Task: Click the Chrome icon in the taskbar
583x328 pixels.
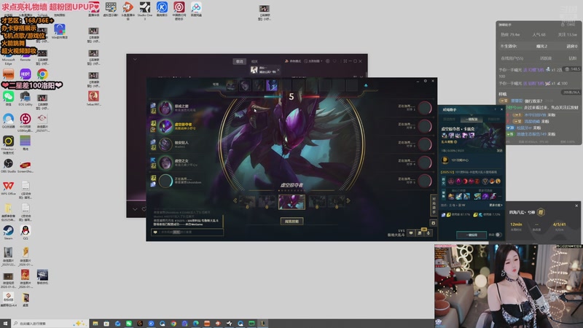Action: [x=173, y=324]
